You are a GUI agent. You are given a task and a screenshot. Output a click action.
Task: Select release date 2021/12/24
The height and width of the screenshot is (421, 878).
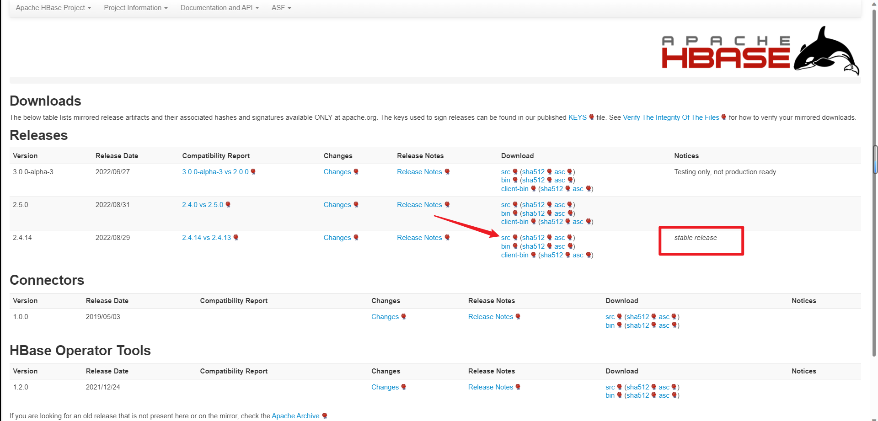pyautogui.click(x=103, y=387)
